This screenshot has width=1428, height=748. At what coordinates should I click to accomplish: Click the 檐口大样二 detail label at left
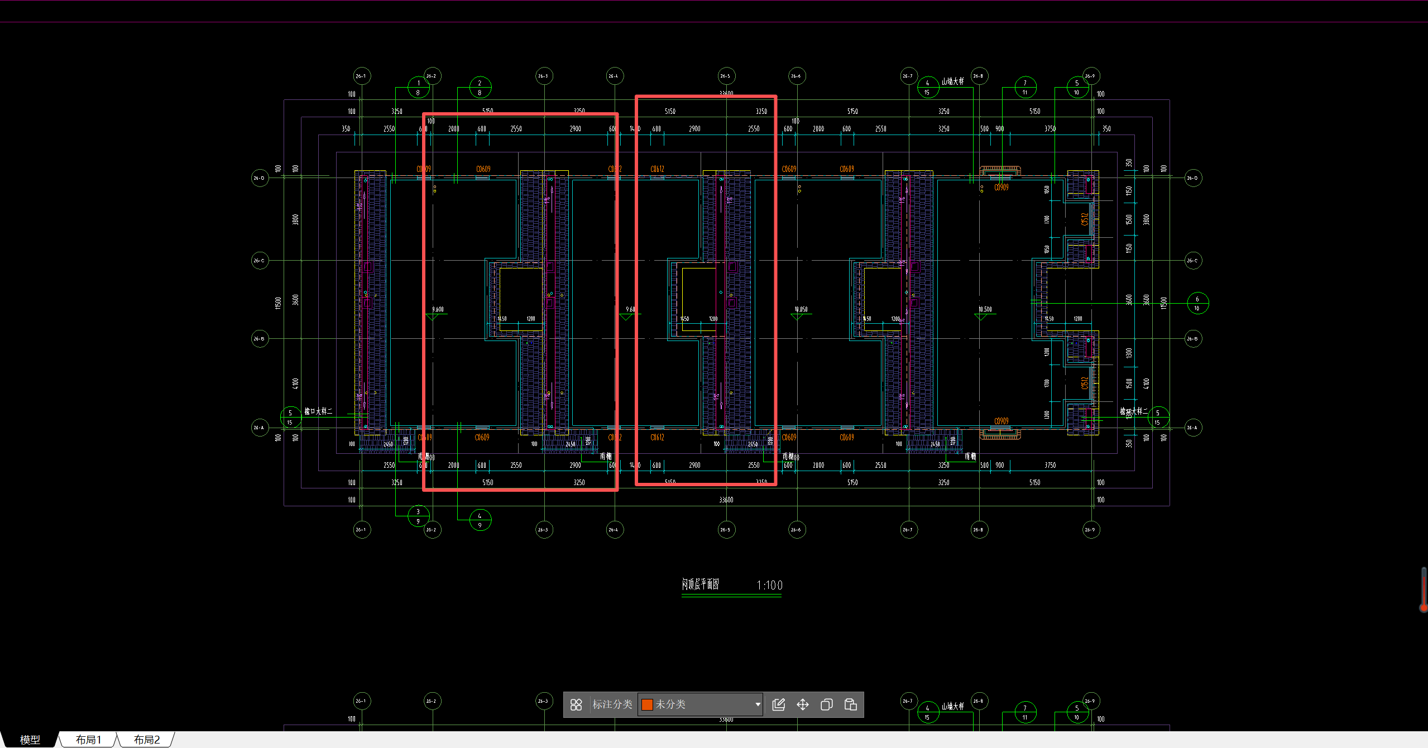pyautogui.click(x=318, y=411)
